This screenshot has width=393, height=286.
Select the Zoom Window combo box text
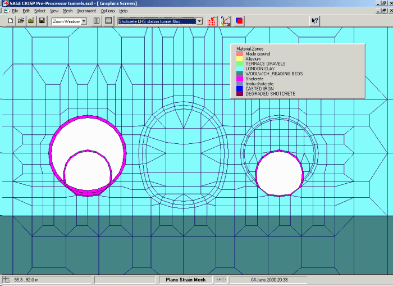click(66, 21)
